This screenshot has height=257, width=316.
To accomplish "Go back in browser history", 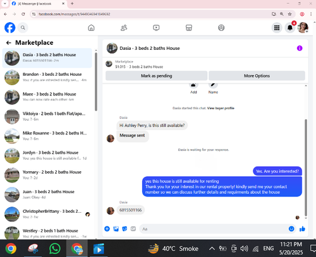I will coord(6,14).
